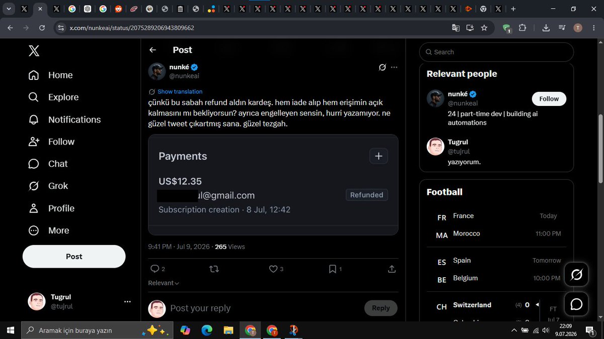Open @nunkeai handle in Relevant people
This screenshot has width=604, height=339.
463,103
